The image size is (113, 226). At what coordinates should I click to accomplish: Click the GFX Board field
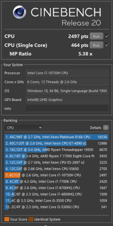pyautogui.click(x=67, y=100)
